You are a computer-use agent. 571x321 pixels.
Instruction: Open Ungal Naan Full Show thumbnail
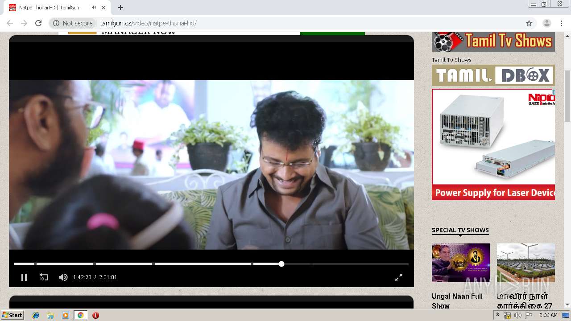461,263
